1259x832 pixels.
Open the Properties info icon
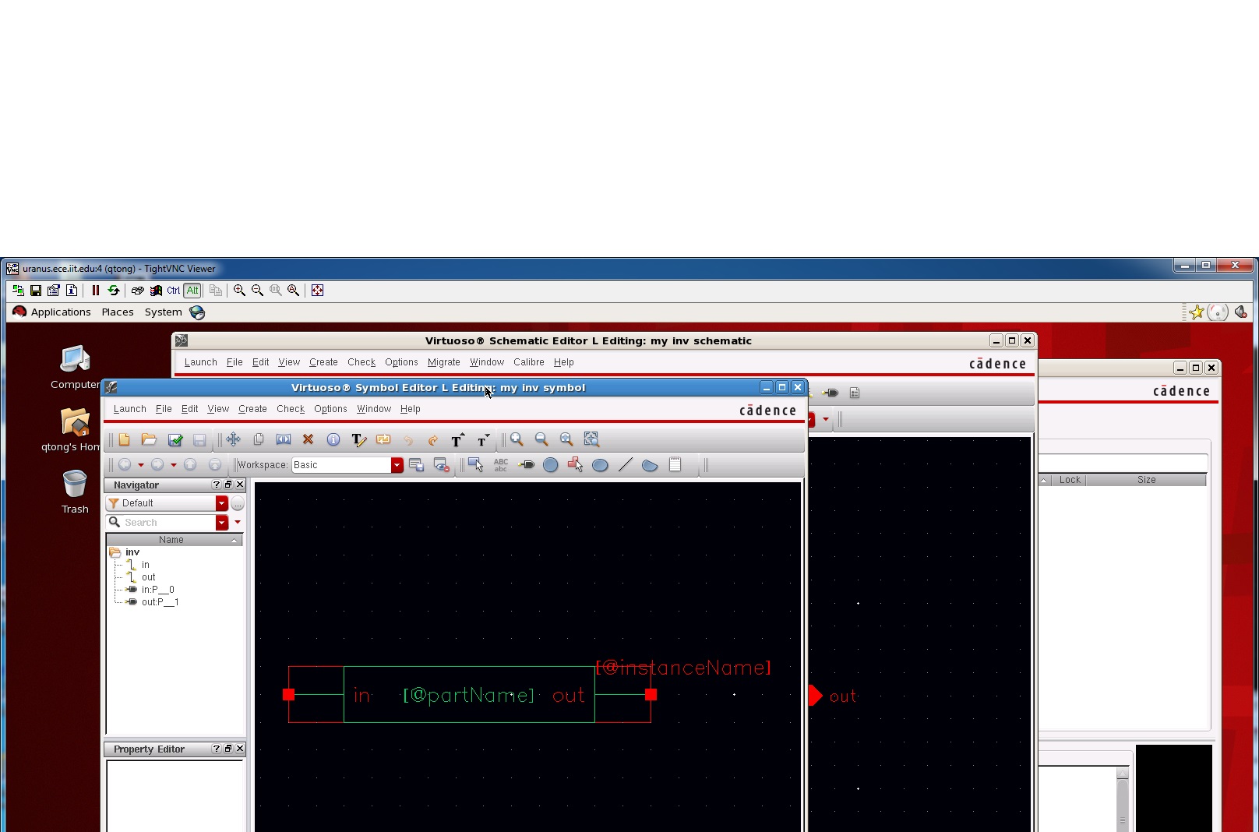[x=333, y=440]
